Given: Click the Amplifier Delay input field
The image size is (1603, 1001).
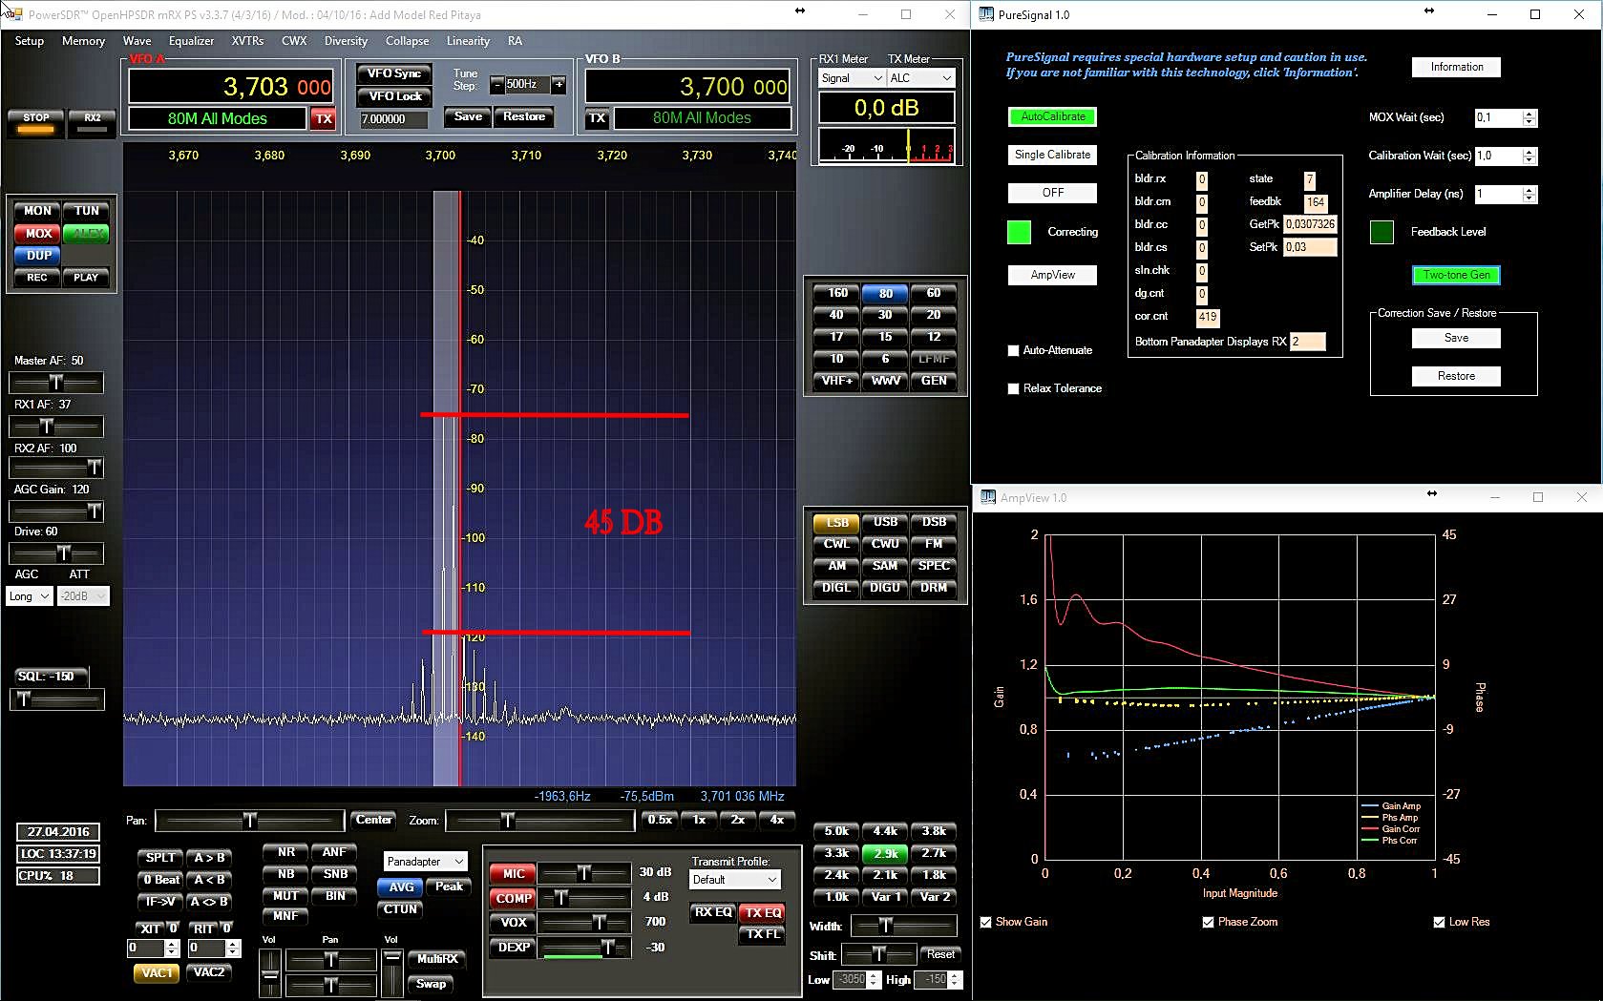Looking at the screenshot, I should [x=1500, y=194].
